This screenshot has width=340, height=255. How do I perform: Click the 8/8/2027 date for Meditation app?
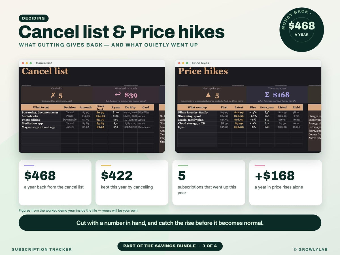click(130, 124)
